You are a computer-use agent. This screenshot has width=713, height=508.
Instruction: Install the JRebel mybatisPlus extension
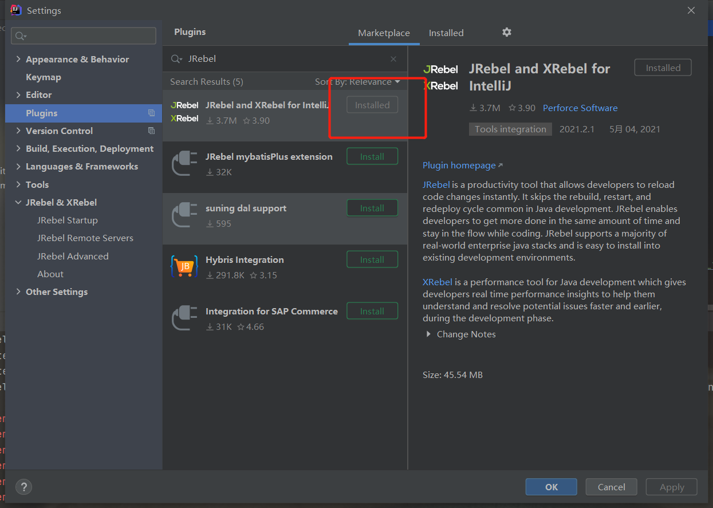(372, 156)
